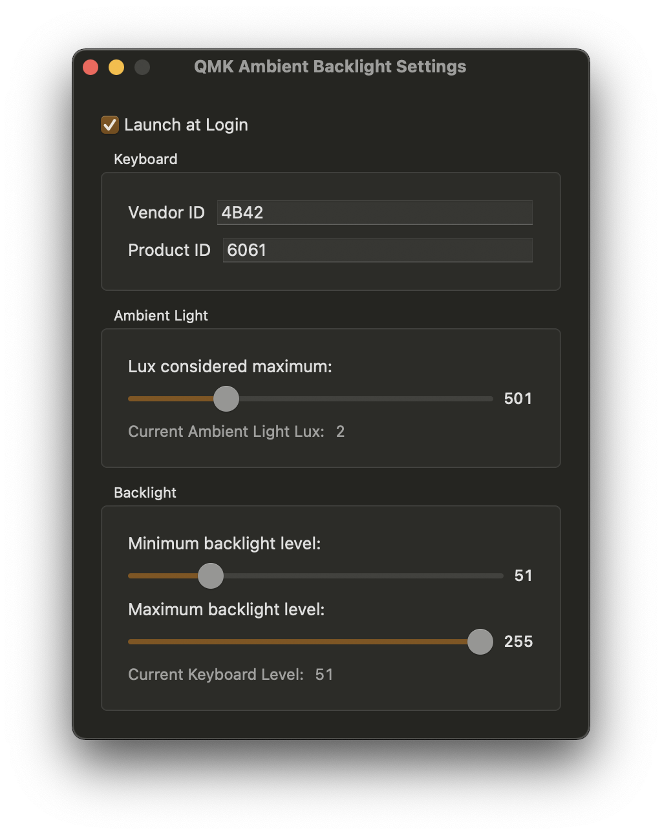Toggle the Launch at Login checkbox
The width and height of the screenshot is (662, 835).
click(110, 125)
